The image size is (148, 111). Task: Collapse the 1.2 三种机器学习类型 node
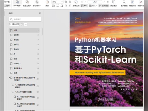11,92
